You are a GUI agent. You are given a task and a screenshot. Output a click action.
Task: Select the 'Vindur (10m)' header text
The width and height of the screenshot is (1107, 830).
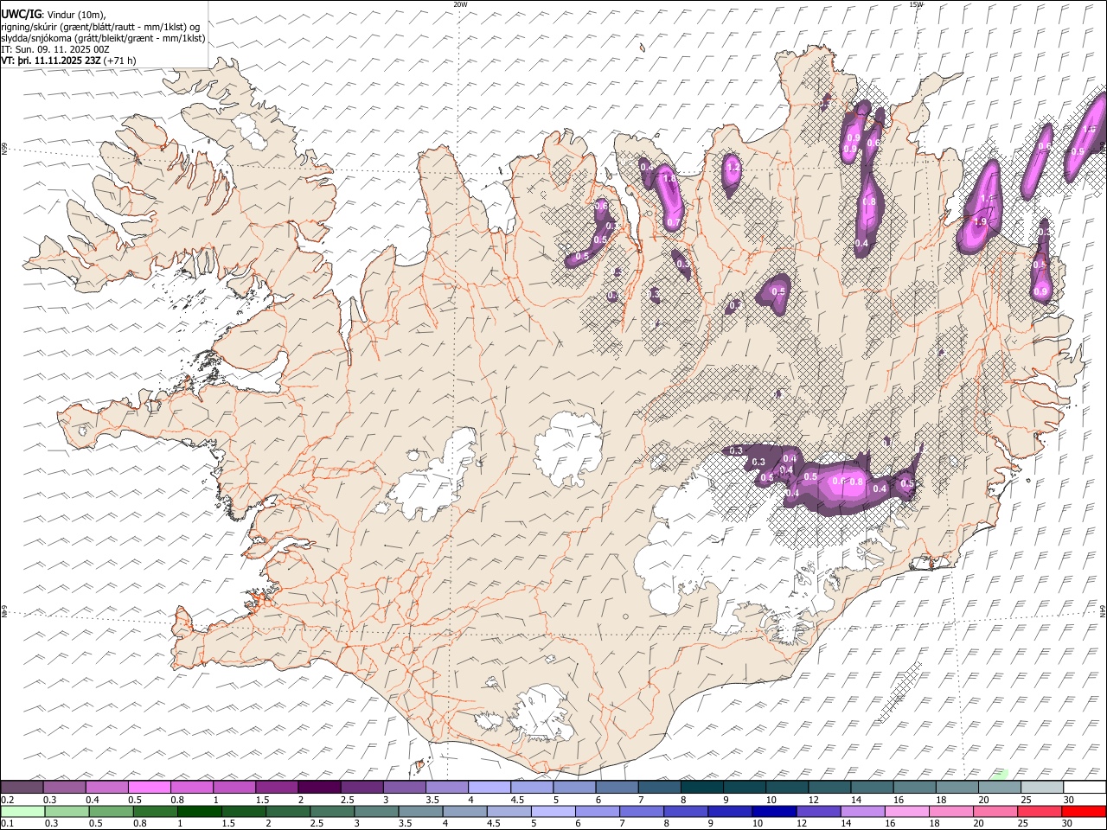click(75, 15)
